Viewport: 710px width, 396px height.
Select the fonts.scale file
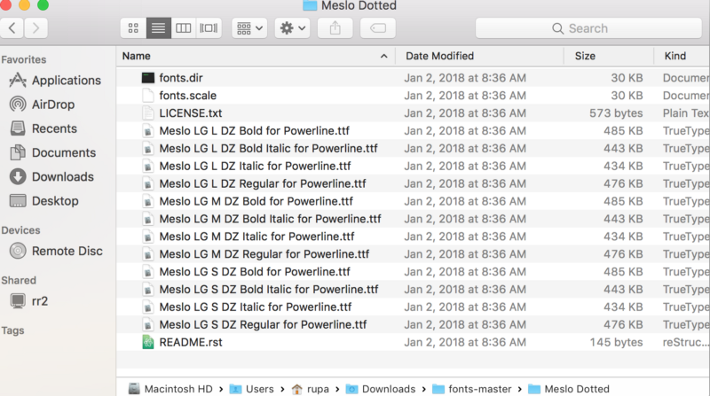[187, 96]
